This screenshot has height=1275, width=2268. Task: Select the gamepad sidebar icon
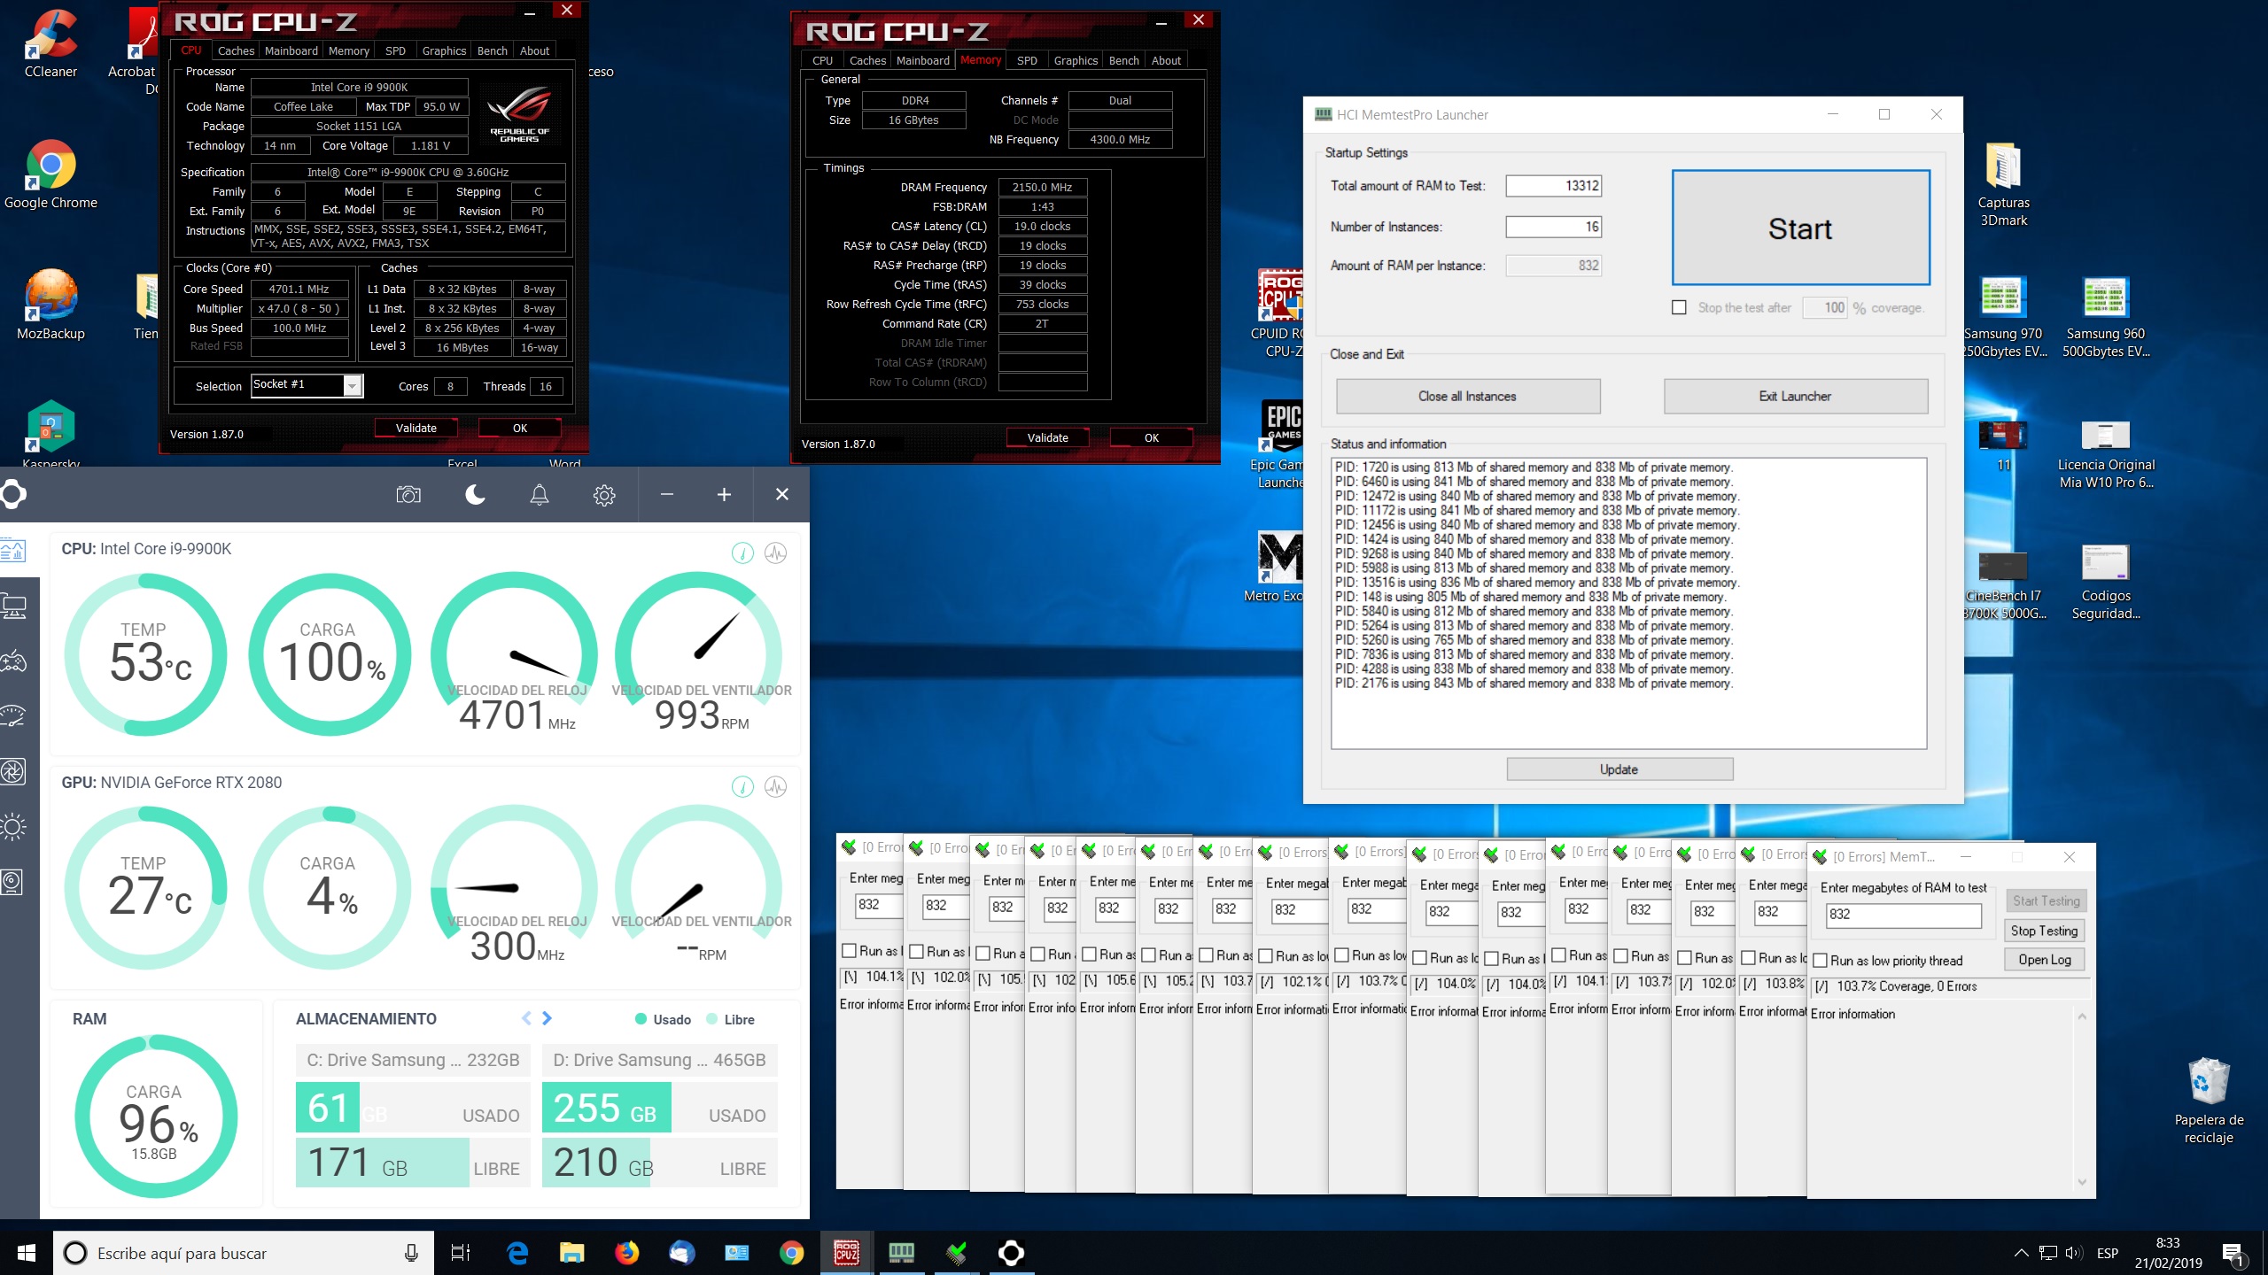14,661
